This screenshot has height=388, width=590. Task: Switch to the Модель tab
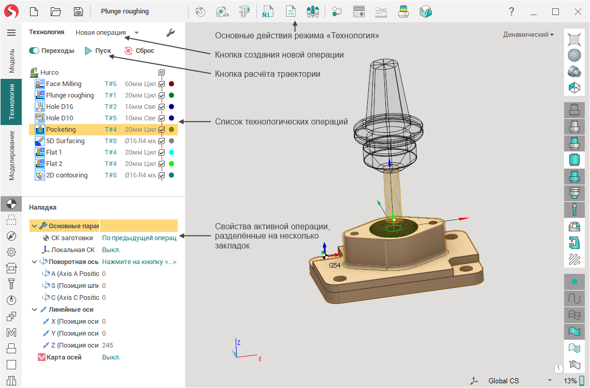pyautogui.click(x=11, y=61)
